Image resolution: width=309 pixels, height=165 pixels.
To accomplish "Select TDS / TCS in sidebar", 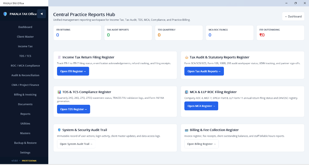I will (25, 56).
